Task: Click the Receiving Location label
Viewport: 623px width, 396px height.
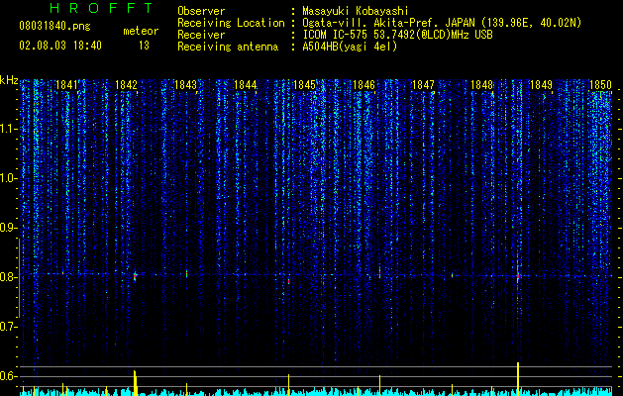Action: (231, 23)
